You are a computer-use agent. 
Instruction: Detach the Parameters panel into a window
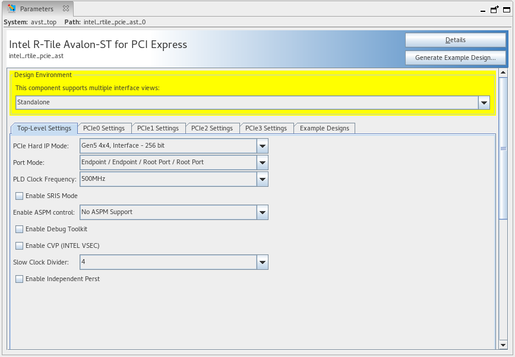(494, 9)
